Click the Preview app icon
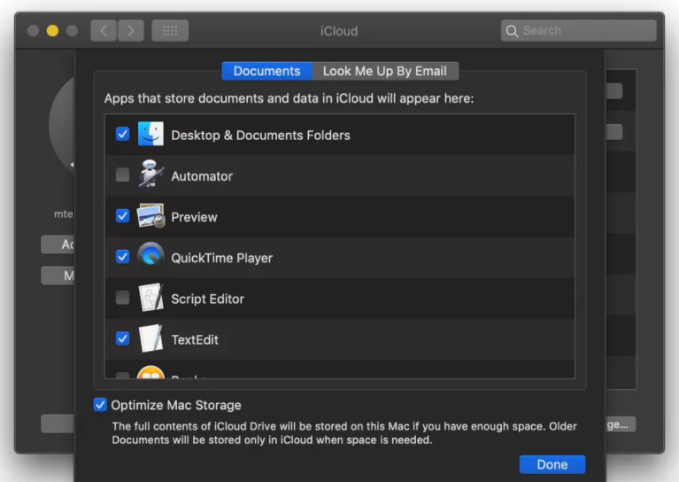 [x=150, y=216]
